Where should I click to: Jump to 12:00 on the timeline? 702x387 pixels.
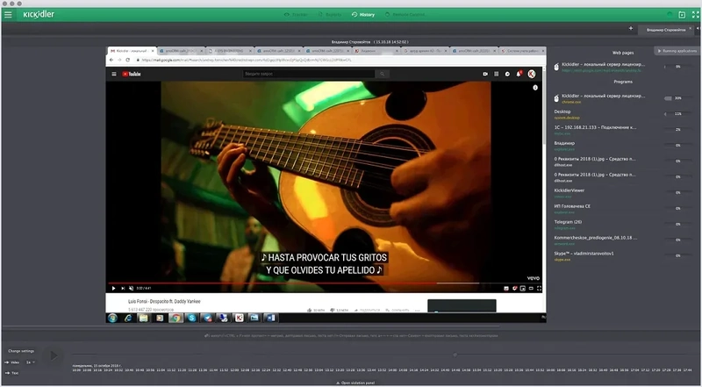point(234,370)
